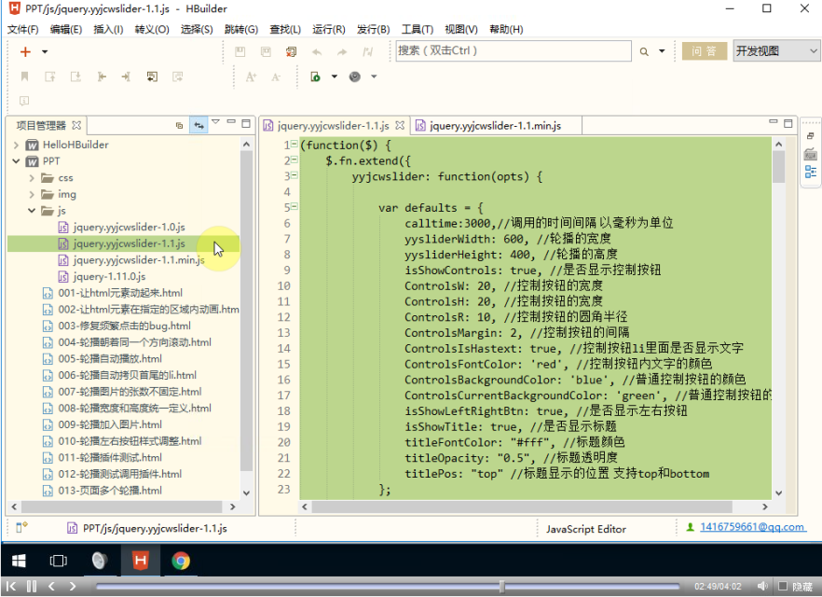The width and height of the screenshot is (822, 597).
Task: Open the 工具(T) menu
Action: (x=418, y=29)
